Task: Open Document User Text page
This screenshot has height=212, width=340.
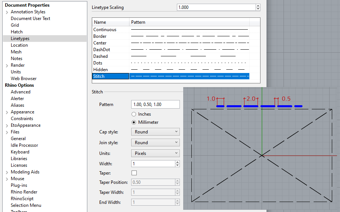Action: pos(30,19)
